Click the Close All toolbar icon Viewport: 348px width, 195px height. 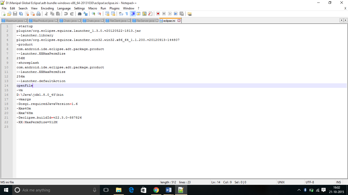pos(33,14)
